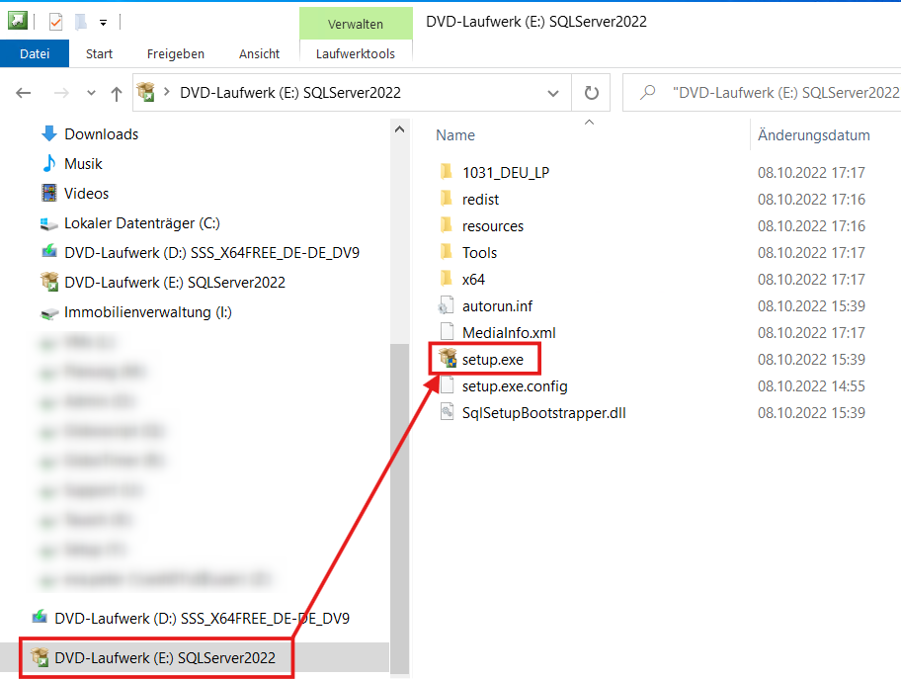The width and height of the screenshot is (901, 680).
Task: Sort files by Änderungsdatum column header
Action: [x=813, y=135]
